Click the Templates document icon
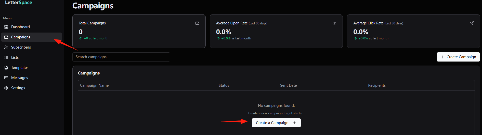Image resolution: width=482 pixels, height=135 pixels. point(6,68)
